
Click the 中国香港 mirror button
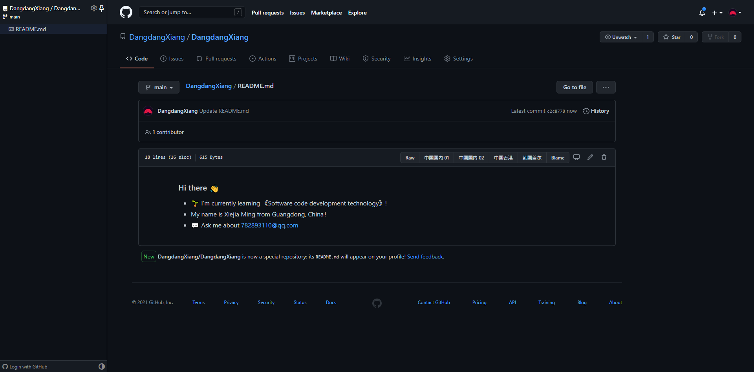503,158
